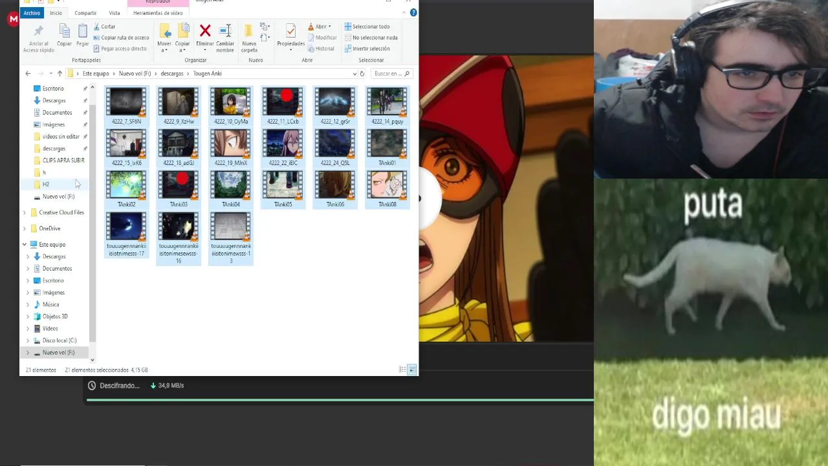Screen dimensions: 828x466
Task: Select Objetos 3D in the tree
Action: tap(55, 316)
